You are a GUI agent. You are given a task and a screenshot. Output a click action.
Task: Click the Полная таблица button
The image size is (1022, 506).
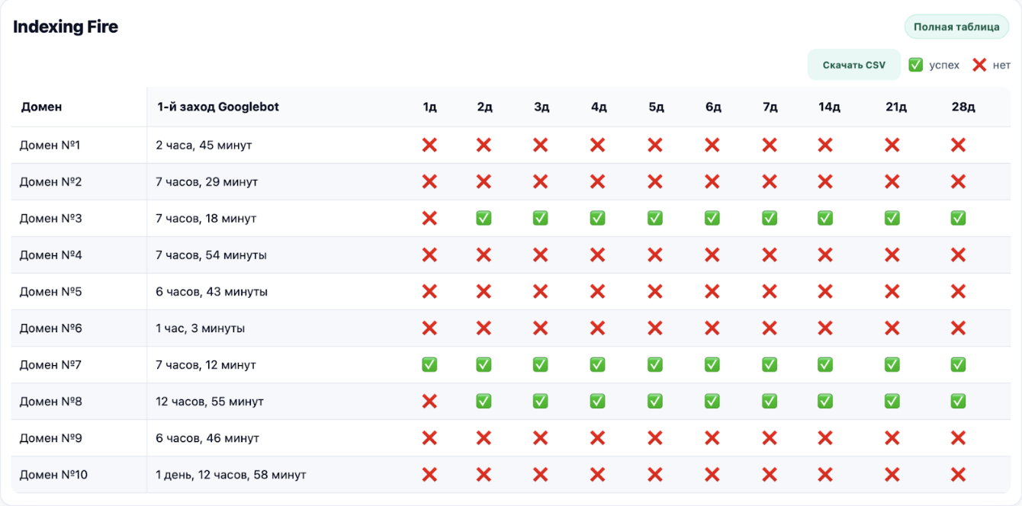coord(956,27)
